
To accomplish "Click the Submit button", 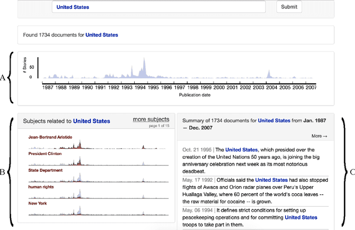I will point(289,7).
